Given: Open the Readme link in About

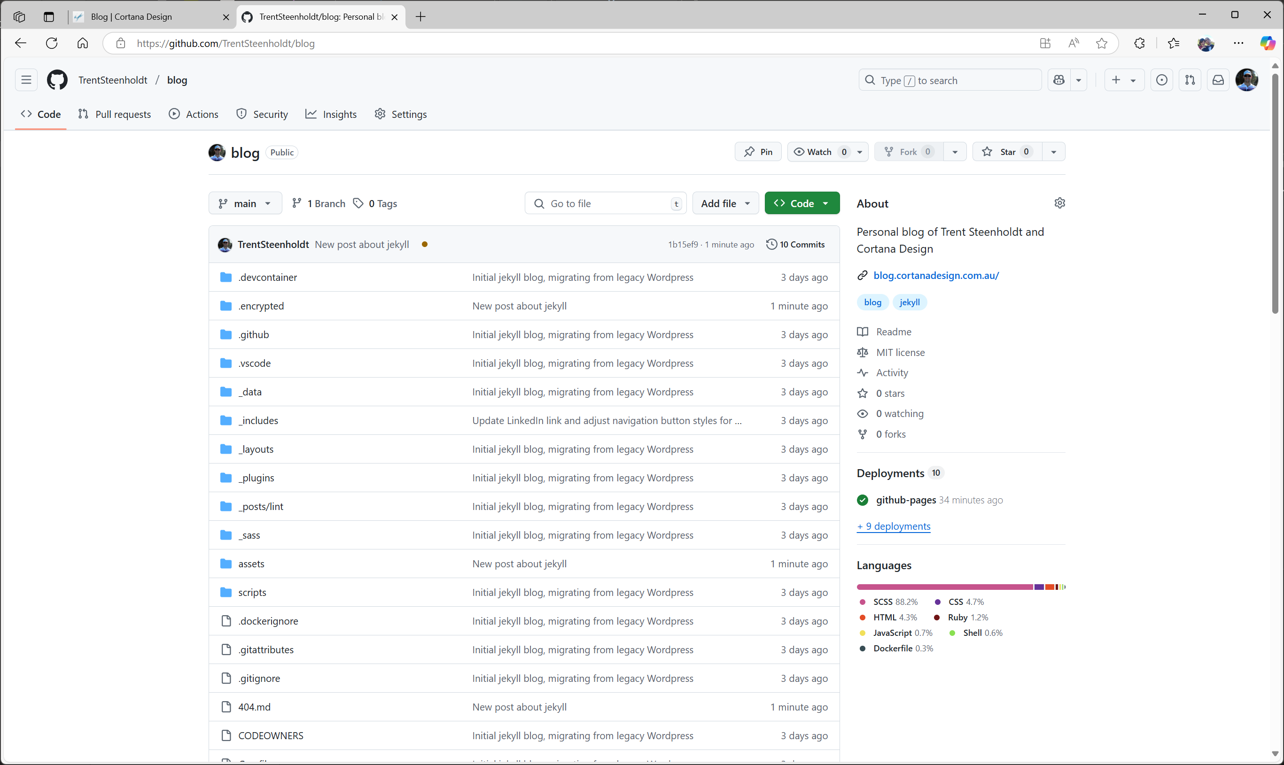Looking at the screenshot, I should click(x=893, y=332).
